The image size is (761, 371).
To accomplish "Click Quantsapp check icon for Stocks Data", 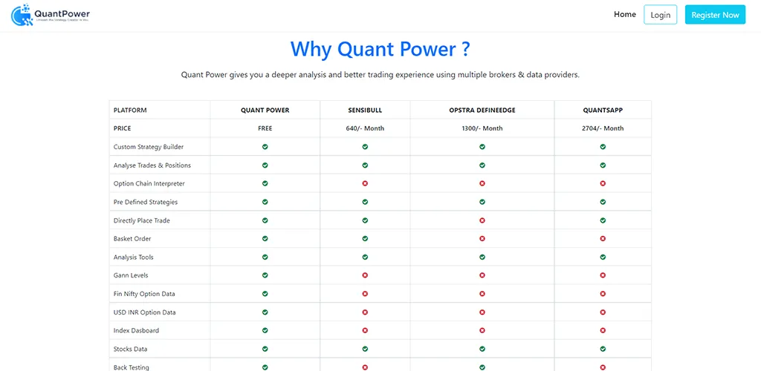I will coord(603,349).
